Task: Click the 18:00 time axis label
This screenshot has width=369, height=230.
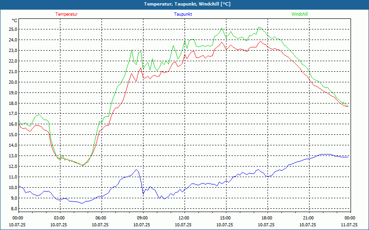Action: tap(268, 218)
